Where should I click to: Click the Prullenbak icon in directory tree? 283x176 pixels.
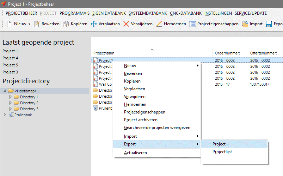tap(11, 115)
